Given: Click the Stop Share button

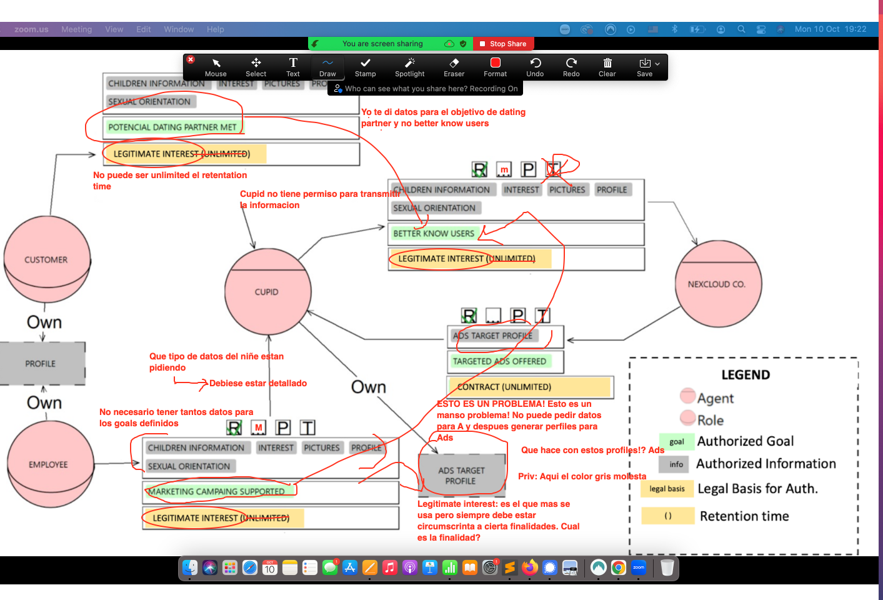Looking at the screenshot, I should (x=503, y=44).
